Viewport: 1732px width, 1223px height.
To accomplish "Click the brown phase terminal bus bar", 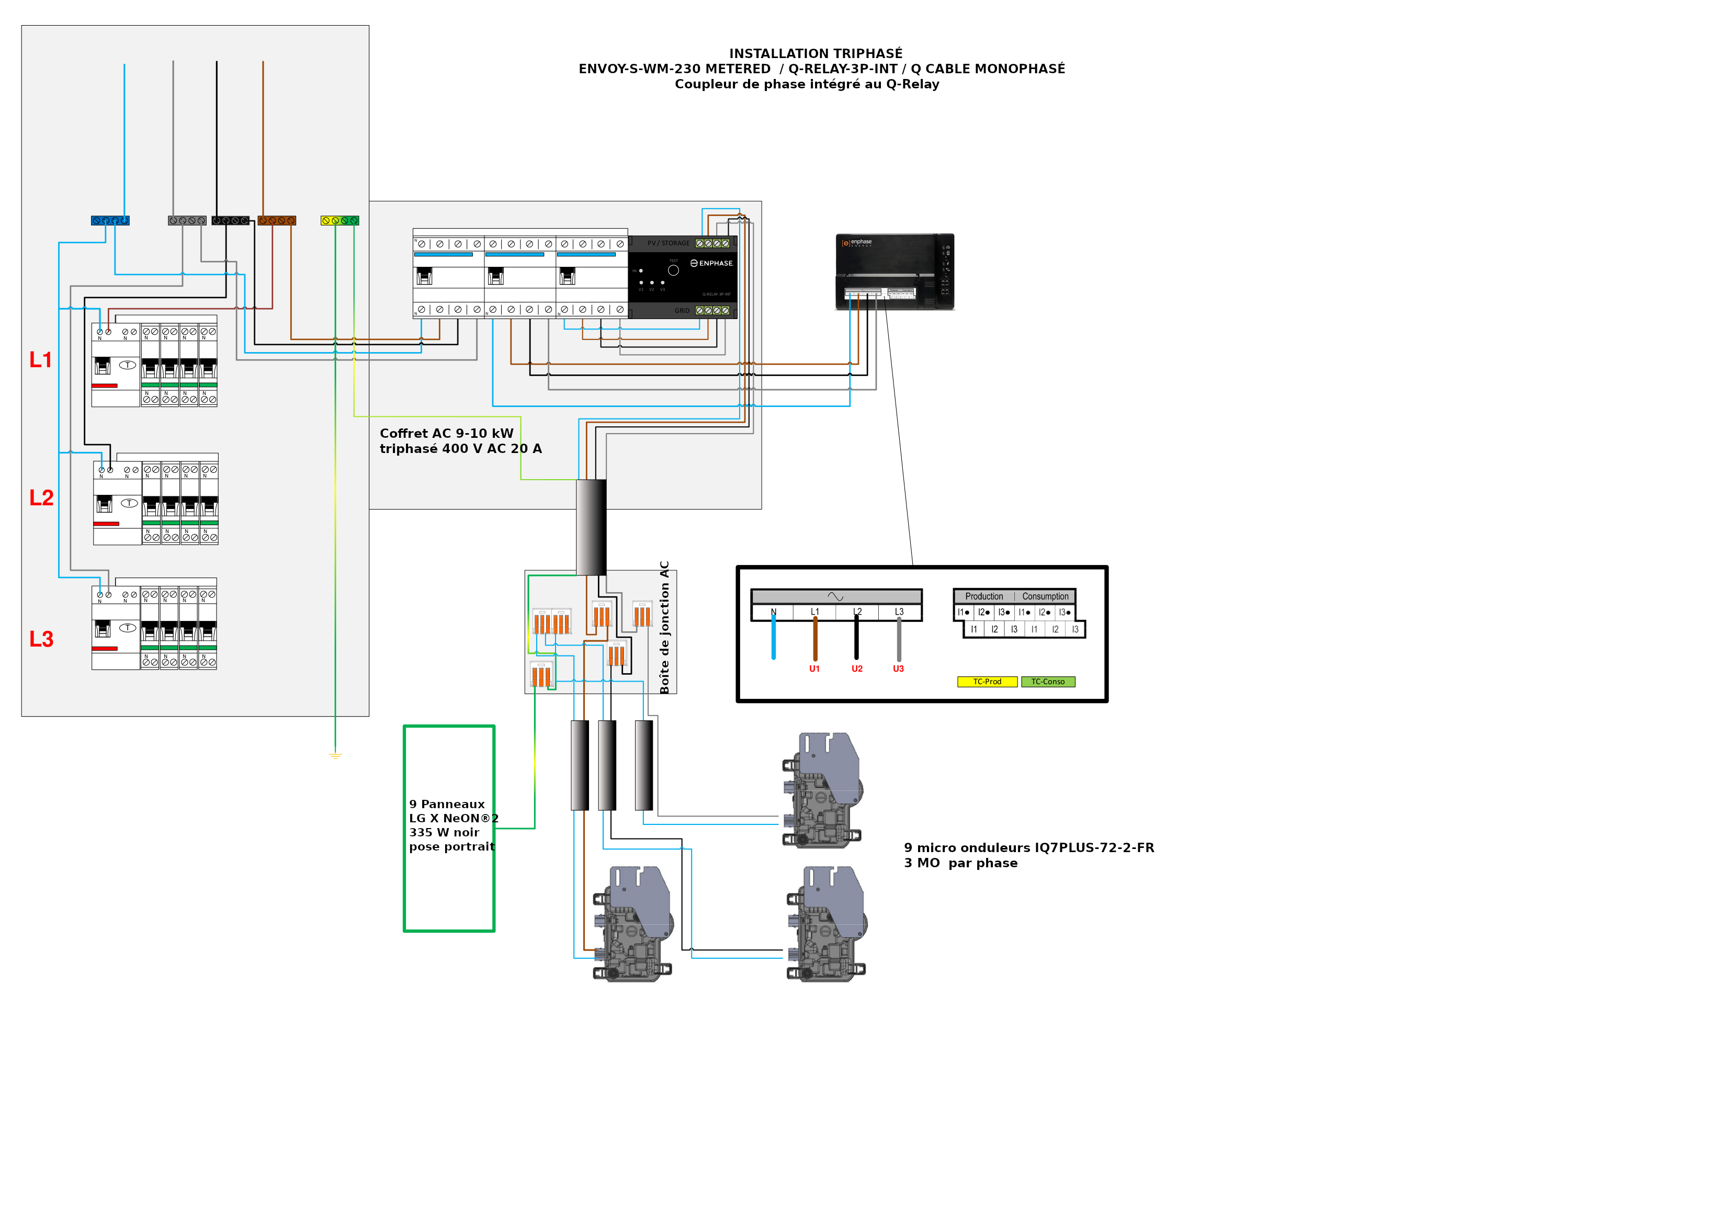I will point(277,221).
